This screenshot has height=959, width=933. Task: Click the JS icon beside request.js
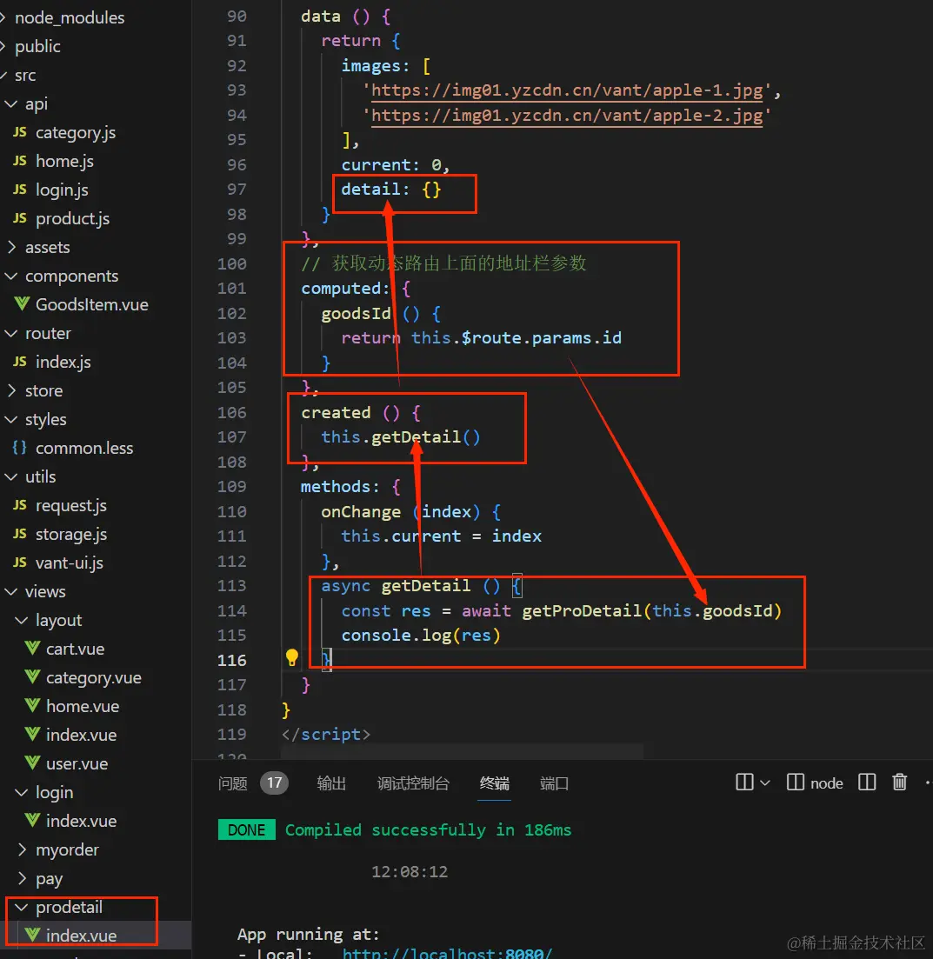pos(20,505)
